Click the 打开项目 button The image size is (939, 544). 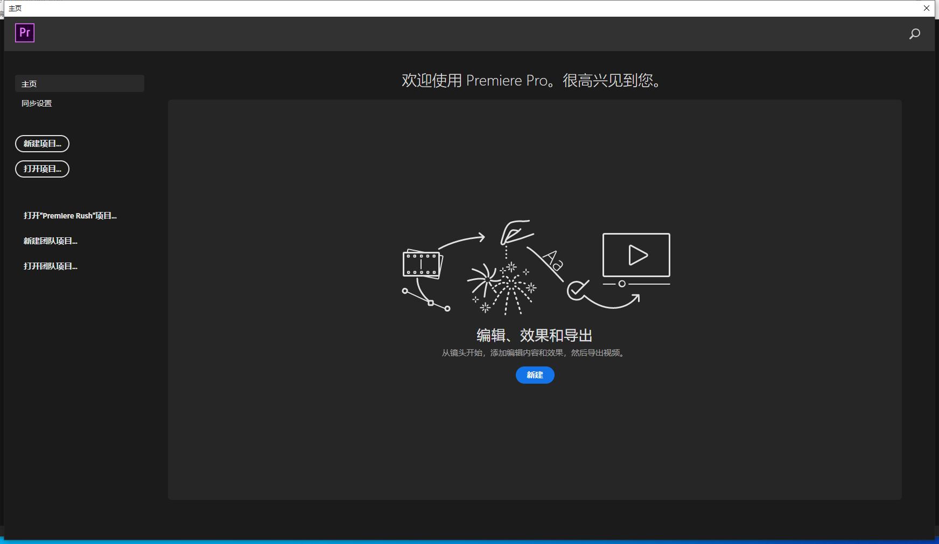pyautogui.click(x=42, y=168)
